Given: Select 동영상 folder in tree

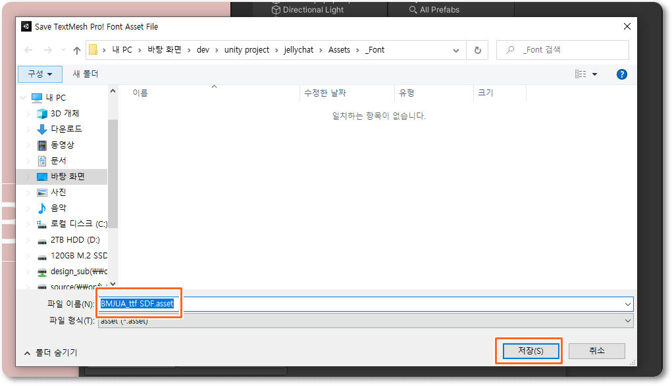Looking at the screenshot, I should (x=62, y=145).
